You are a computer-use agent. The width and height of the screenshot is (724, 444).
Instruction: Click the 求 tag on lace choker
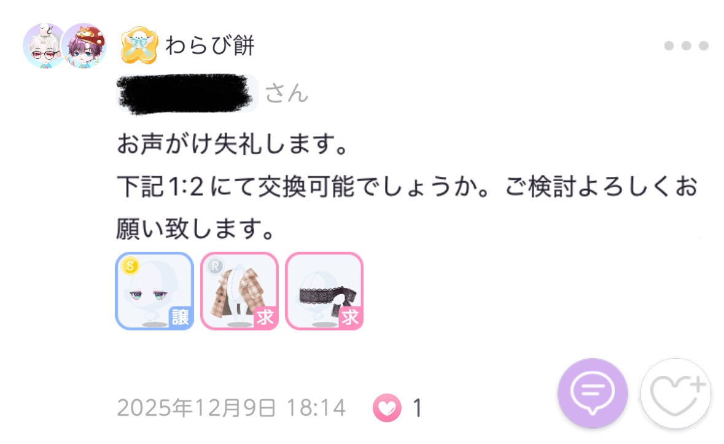(351, 317)
